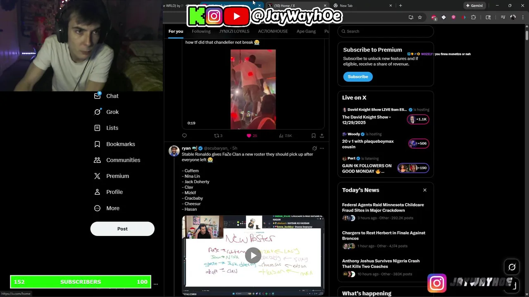The image size is (529, 297).
Task: Open Chat from the X sidebar
Action: pyautogui.click(x=106, y=96)
